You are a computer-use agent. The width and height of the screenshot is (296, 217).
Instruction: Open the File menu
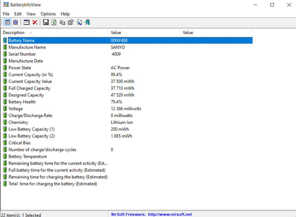pos(6,14)
